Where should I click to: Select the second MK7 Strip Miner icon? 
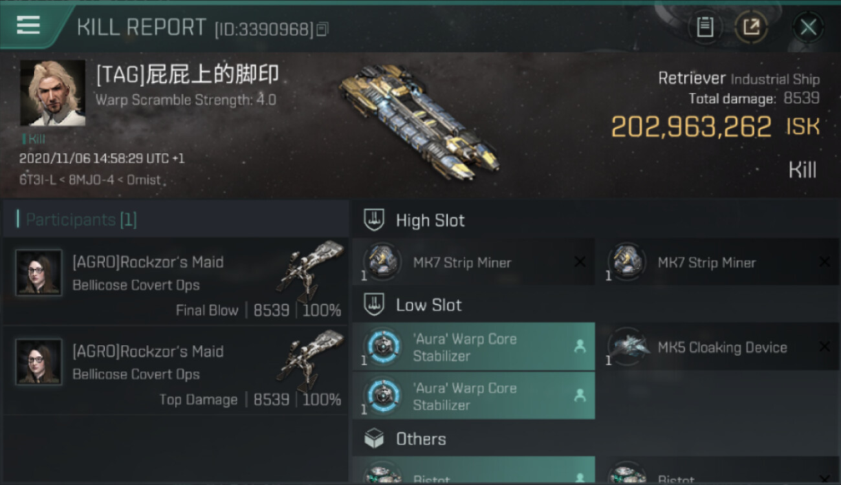point(626,262)
